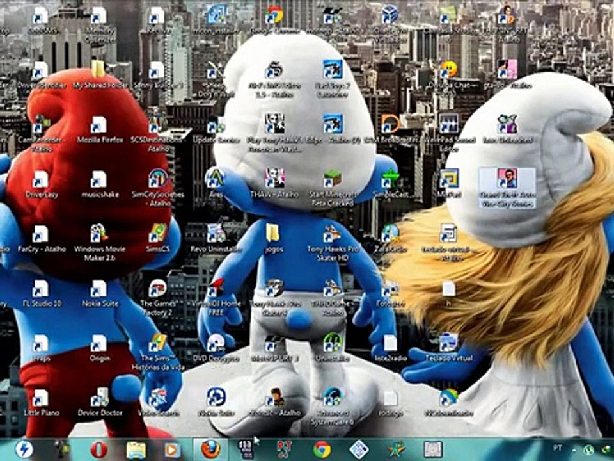The image size is (614, 461).
Task: Open Start Minecraft Beta Cracked icon
Action: [x=333, y=188]
